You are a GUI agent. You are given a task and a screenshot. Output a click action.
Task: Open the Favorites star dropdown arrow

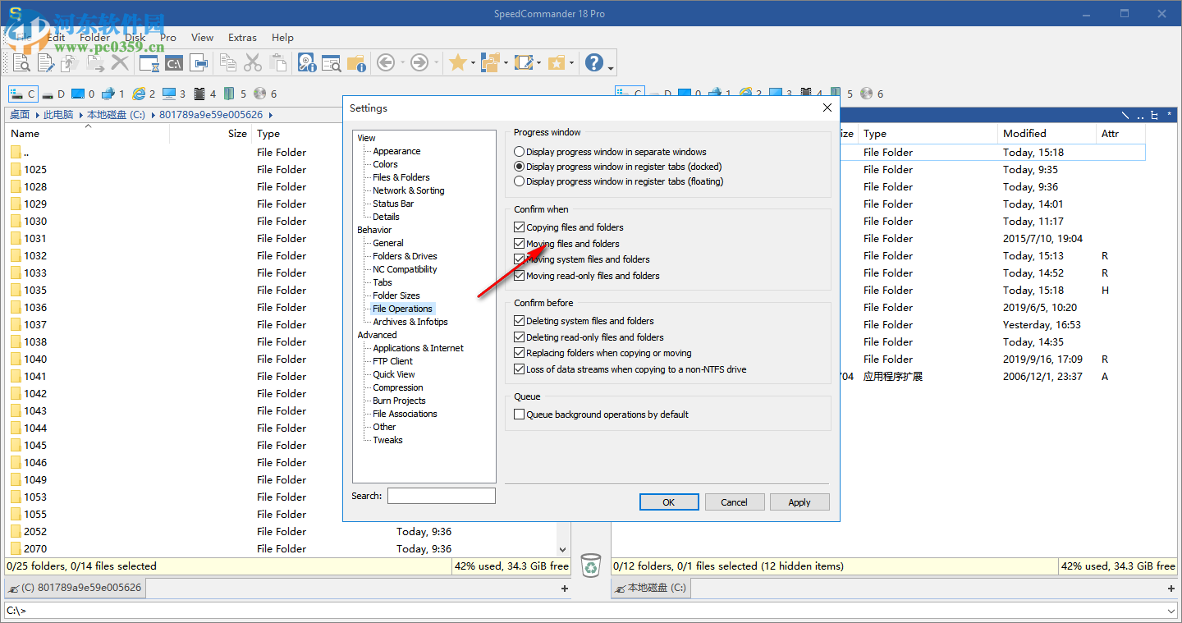coord(472,62)
